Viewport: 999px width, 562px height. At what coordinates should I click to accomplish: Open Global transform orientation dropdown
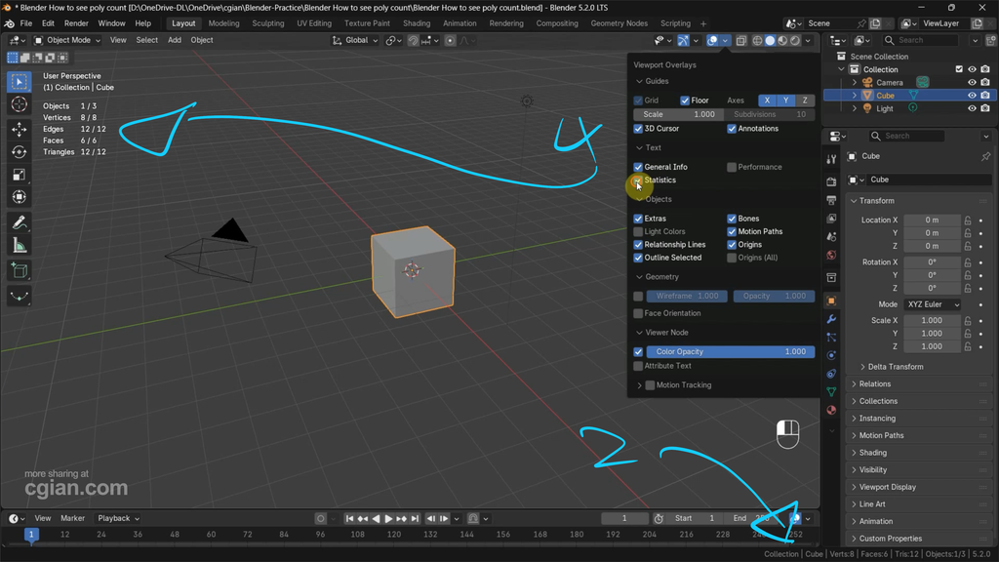pyautogui.click(x=355, y=40)
